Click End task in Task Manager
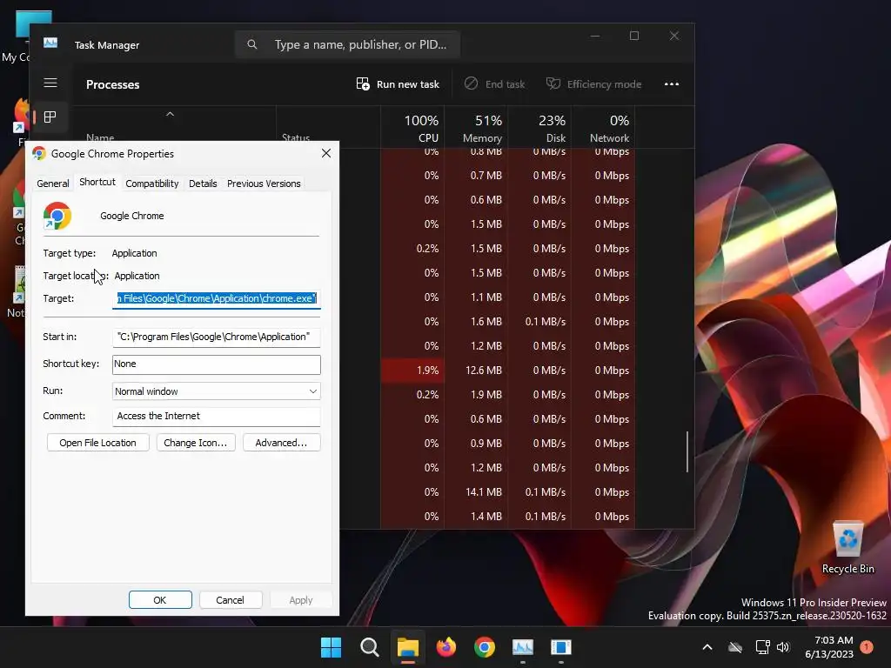Viewport: 891px width, 668px height. pyautogui.click(x=494, y=84)
